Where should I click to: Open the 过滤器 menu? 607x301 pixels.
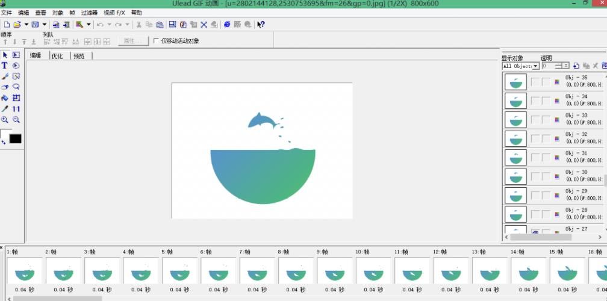pos(89,13)
